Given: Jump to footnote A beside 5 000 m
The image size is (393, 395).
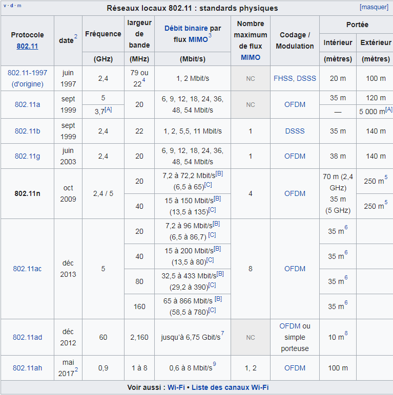Looking at the screenshot, I should pos(389,110).
